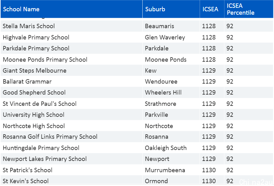The width and height of the screenshot is (274, 186).
Task: Select University High School entry
Action: click(x=34, y=115)
